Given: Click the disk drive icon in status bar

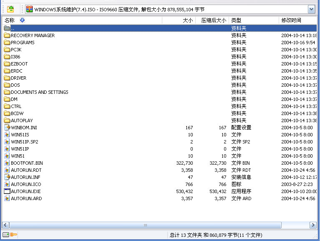Looking at the screenshot, I should (6, 235).
